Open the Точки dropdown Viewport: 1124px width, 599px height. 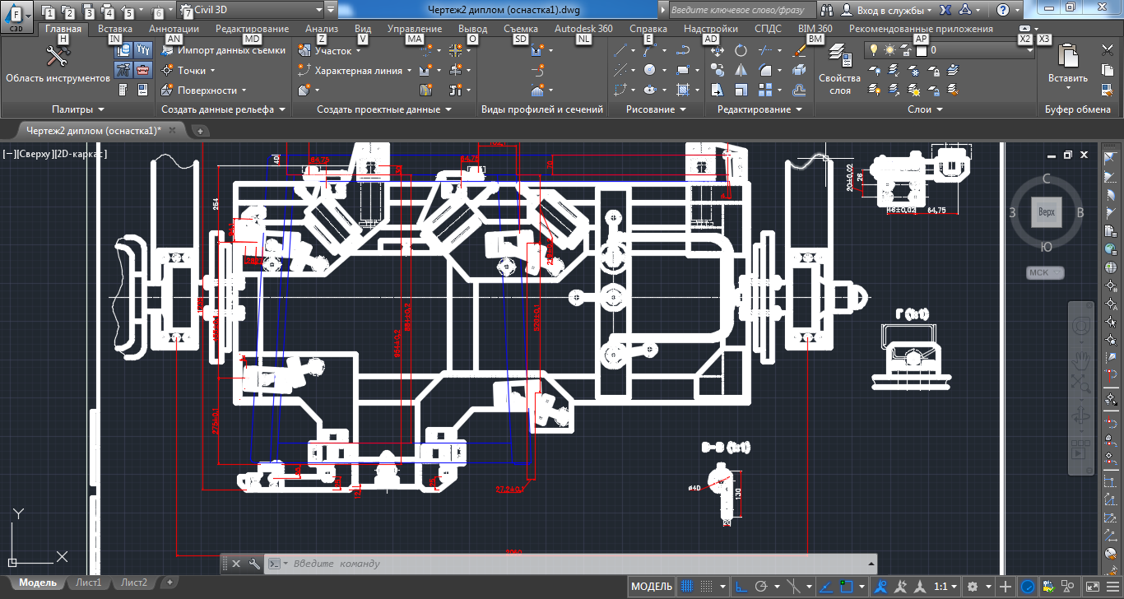[212, 70]
